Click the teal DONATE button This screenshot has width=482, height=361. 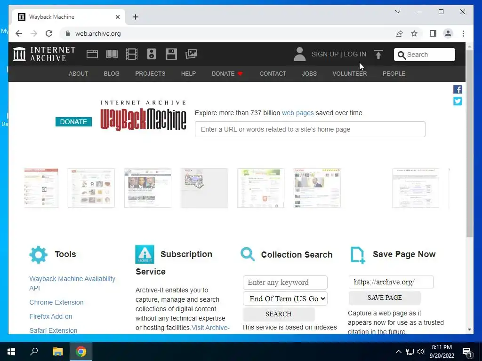73,122
